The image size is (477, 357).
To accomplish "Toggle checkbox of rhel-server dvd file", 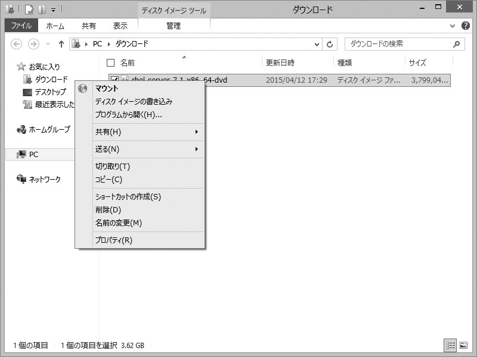I will tap(114, 80).
